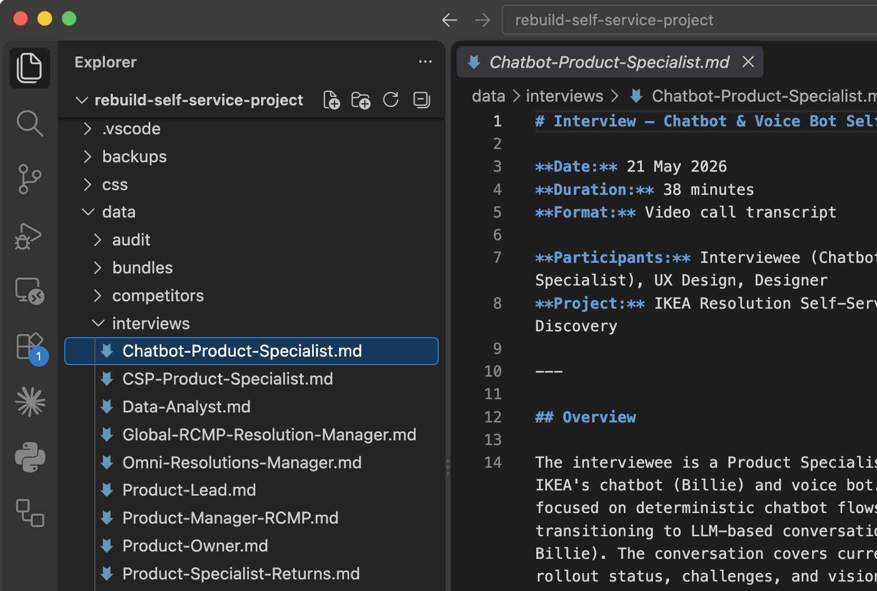Click the interviews breadcrumb segment
This screenshot has width=877, height=591.
(x=564, y=96)
